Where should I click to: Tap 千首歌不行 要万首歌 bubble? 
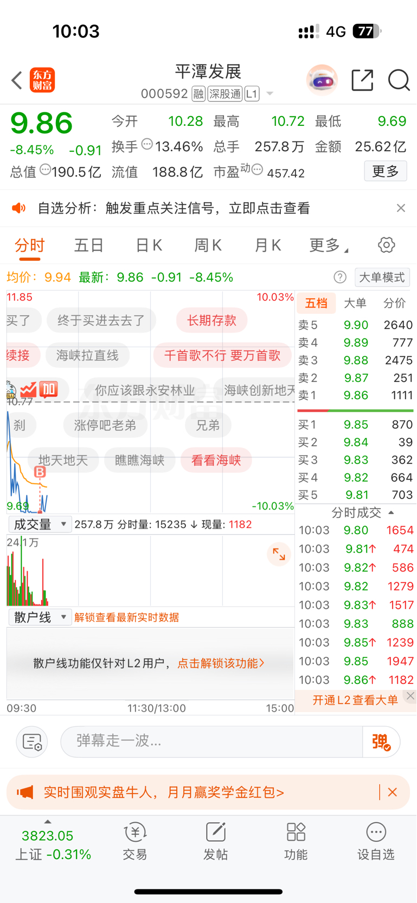pos(222,356)
